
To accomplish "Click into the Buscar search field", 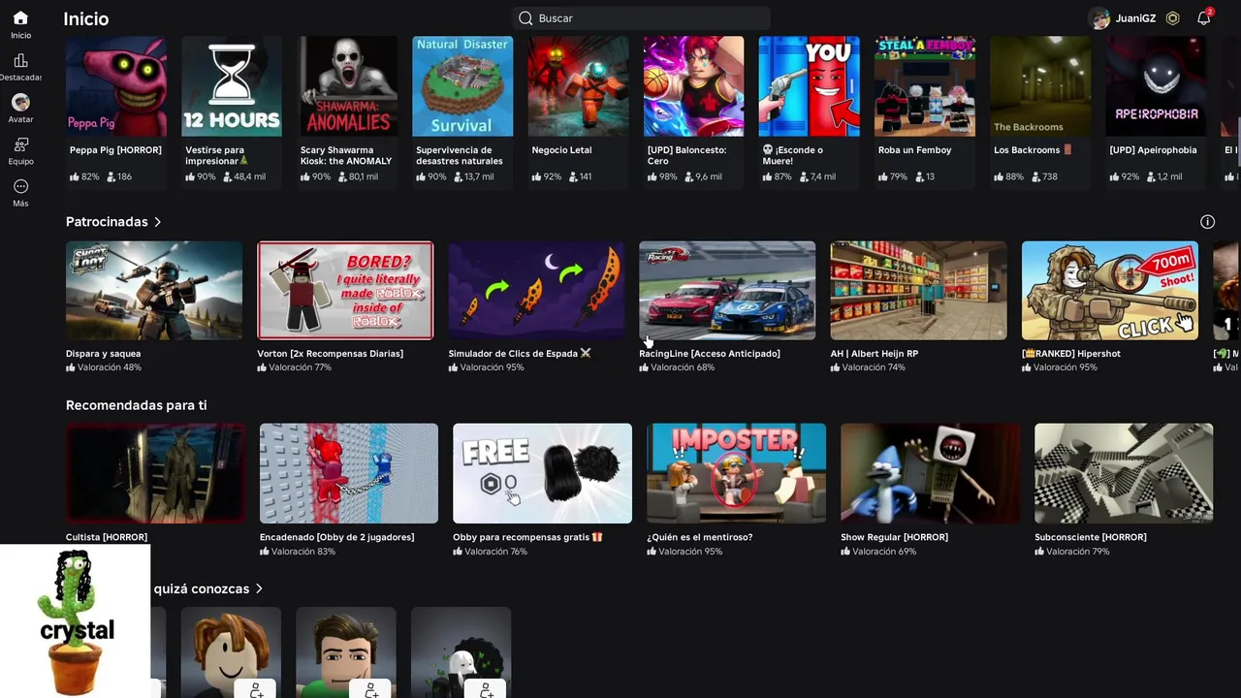I will tap(641, 18).
